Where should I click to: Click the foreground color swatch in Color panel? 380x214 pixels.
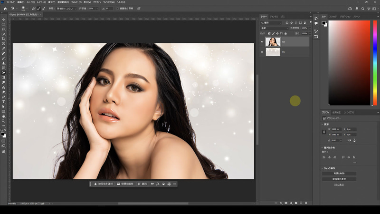click(x=323, y=23)
